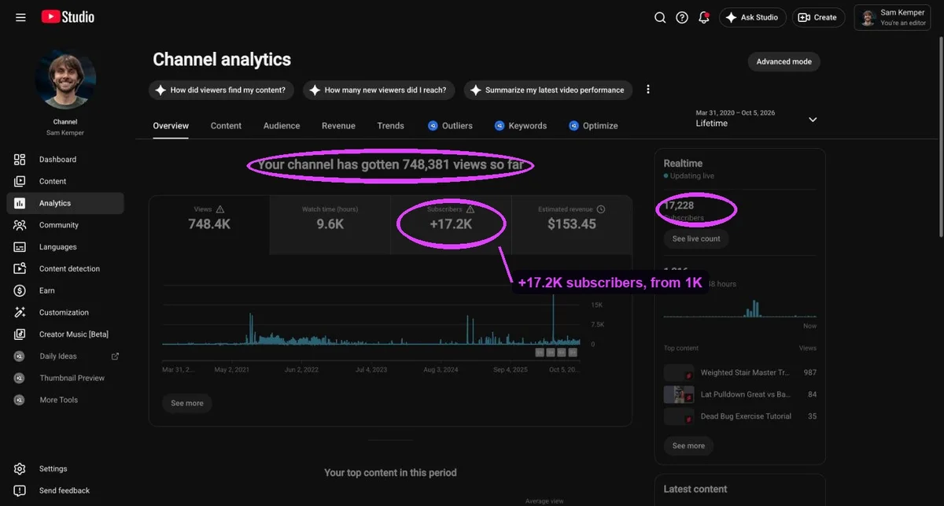Select 'How many new viewers did I reach?' prompt

[378, 90]
